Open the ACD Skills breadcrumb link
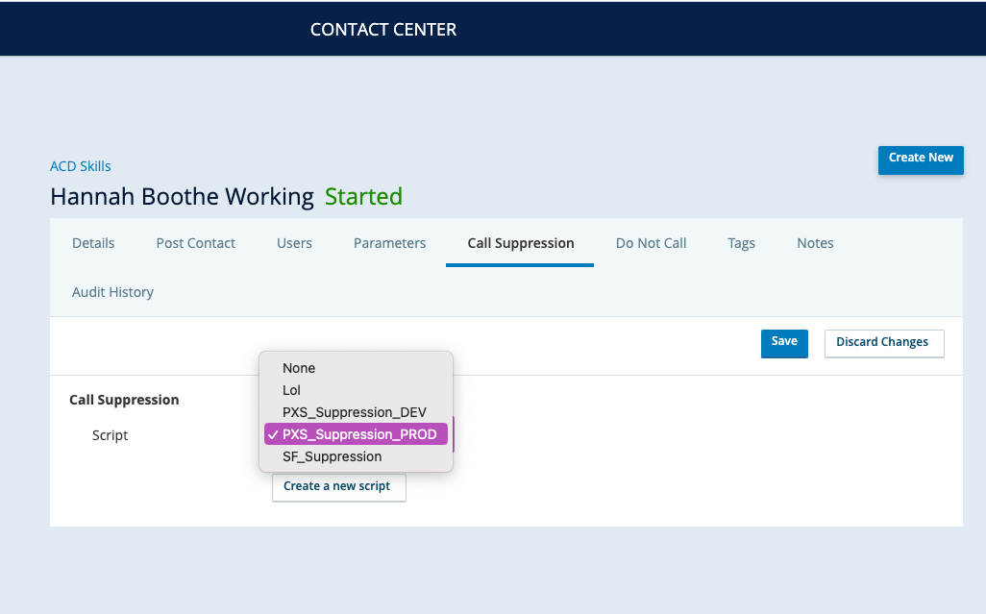 click(x=81, y=166)
